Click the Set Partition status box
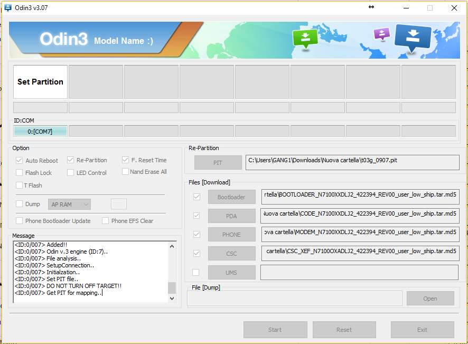This screenshot has width=468, height=344. tap(40, 82)
